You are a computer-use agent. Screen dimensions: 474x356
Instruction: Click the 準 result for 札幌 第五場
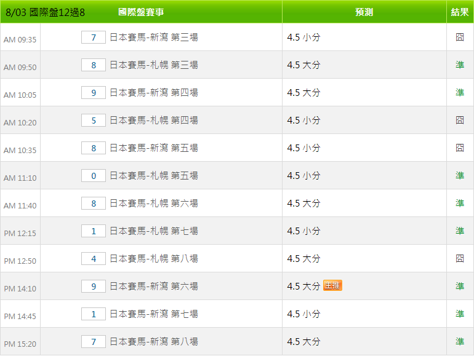pos(460,175)
